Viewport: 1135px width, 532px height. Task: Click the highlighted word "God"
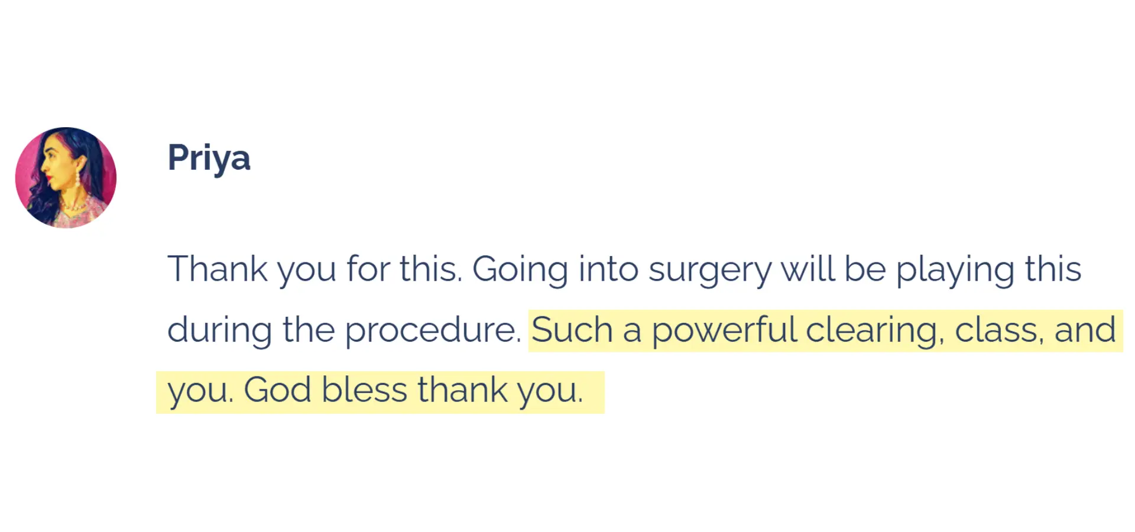click(x=277, y=390)
